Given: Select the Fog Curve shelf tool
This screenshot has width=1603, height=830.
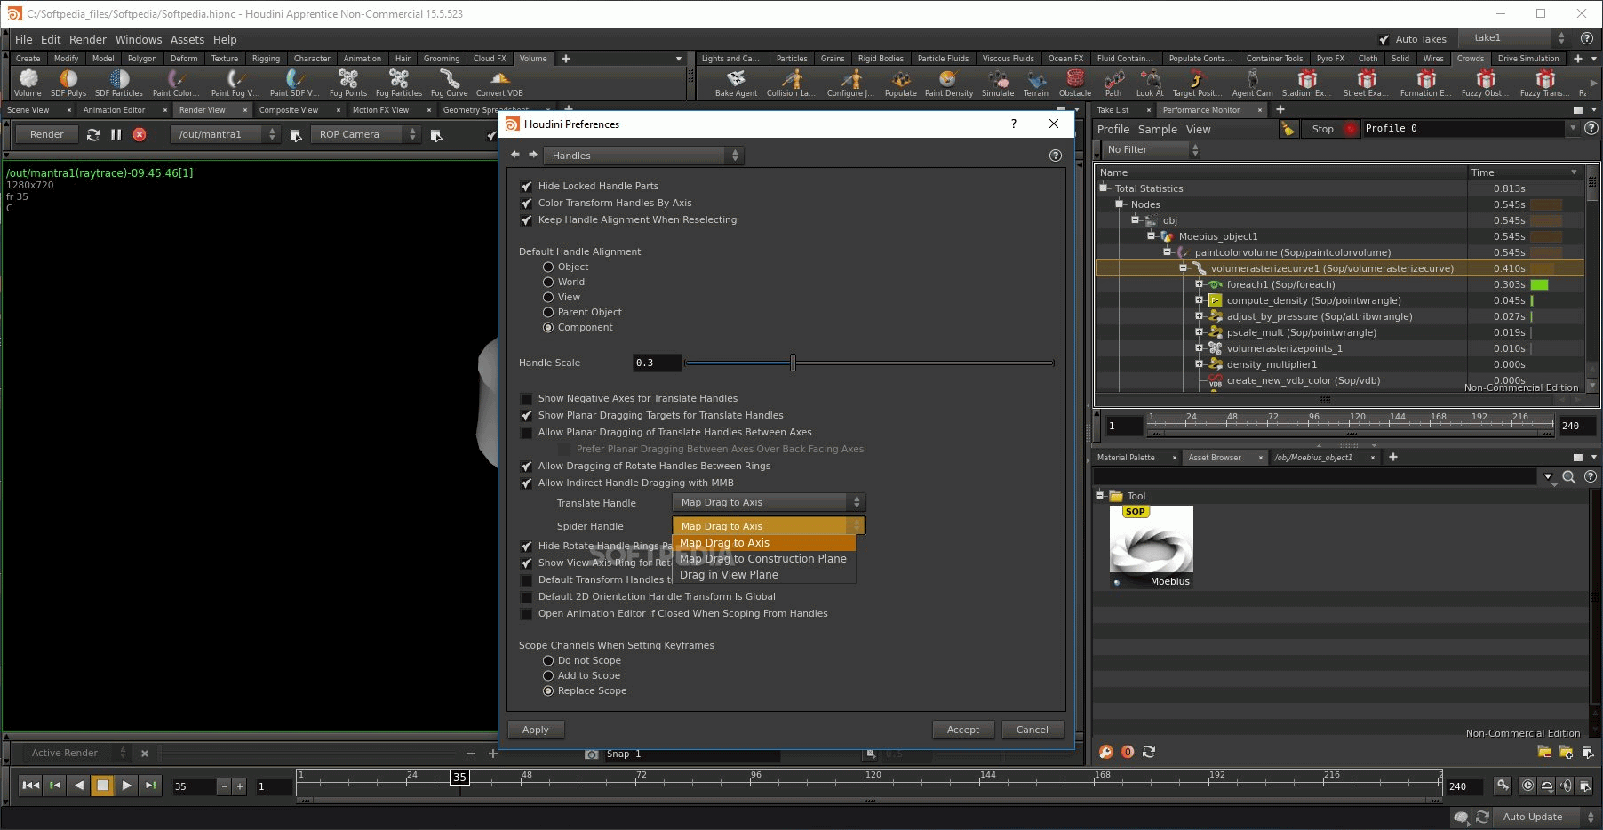Looking at the screenshot, I should 449,82.
